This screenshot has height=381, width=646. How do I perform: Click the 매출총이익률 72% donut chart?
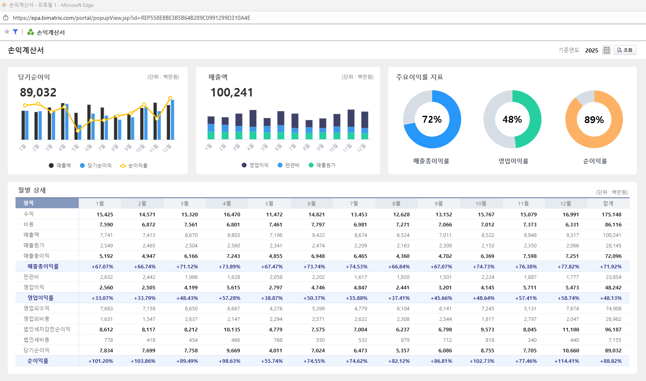(x=432, y=119)
